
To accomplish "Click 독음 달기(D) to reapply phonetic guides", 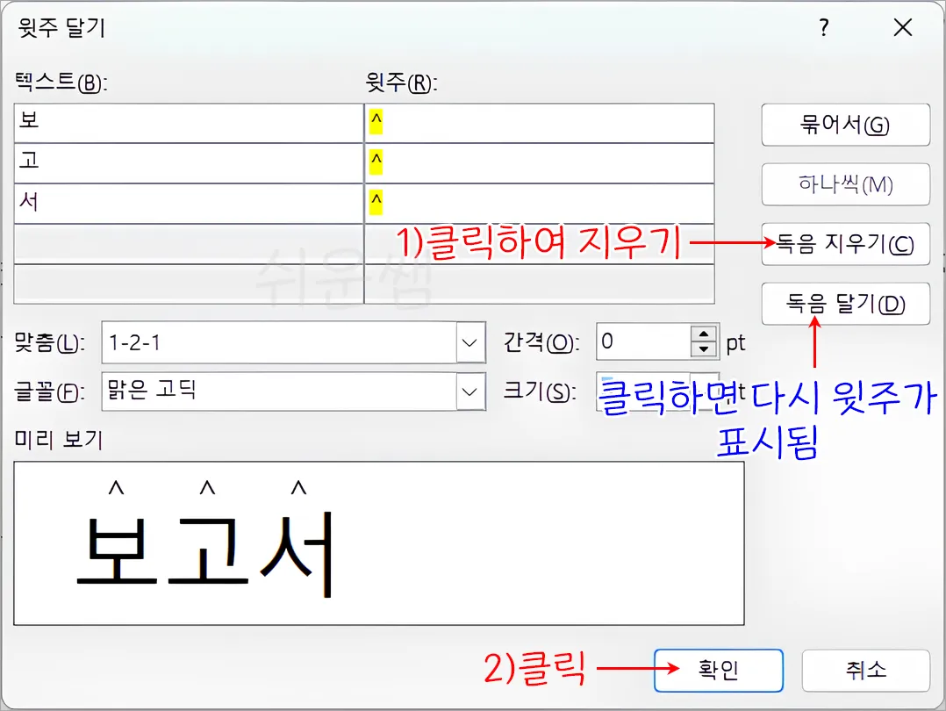I will pyautogui.click(x=844, y=304).
